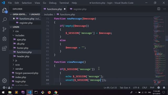Screen dimensions: 168x95
Task: Open Chrome from the taskbar
Action: pyautogui.click(x=56, y=92)
